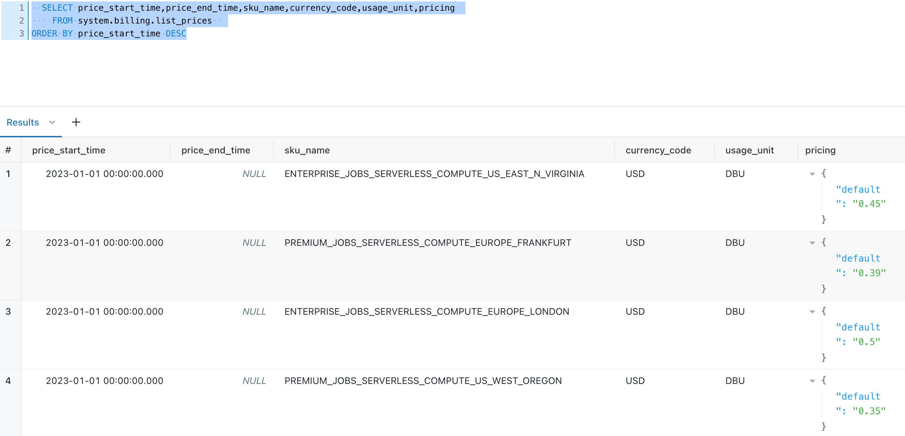The image size is (905, 436).
Task: Open the Results tab dropdown chevron
Action: 52,122
